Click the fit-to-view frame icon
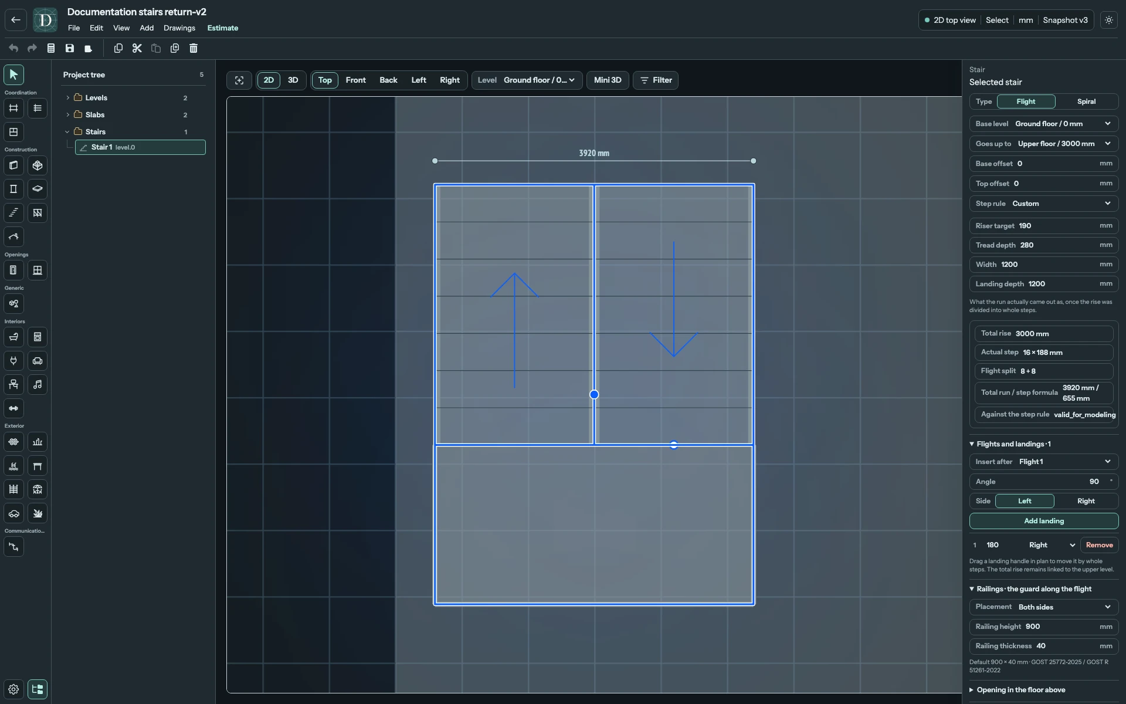Image resolution: width=1126 pixels, height=704 pixels. pyautogui.click(x=239, y=80)
